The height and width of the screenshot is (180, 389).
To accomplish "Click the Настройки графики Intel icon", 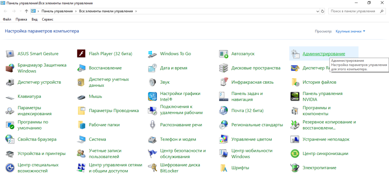I will [152, 96].
